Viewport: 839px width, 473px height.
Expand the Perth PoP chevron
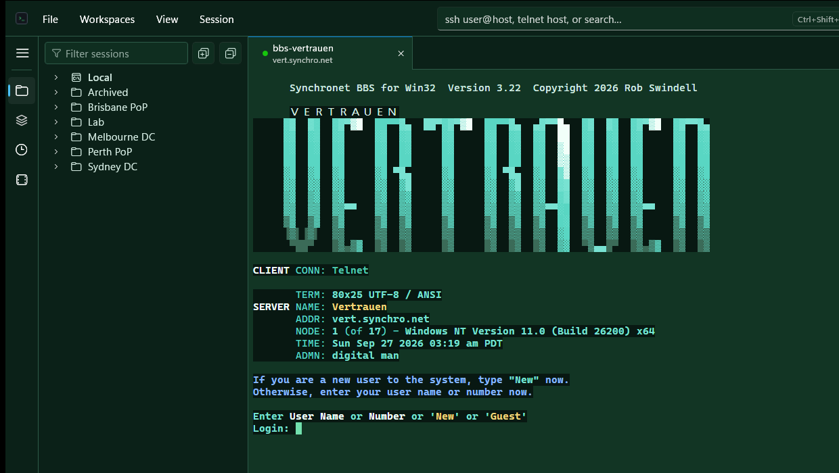click(x=56, y=152)
